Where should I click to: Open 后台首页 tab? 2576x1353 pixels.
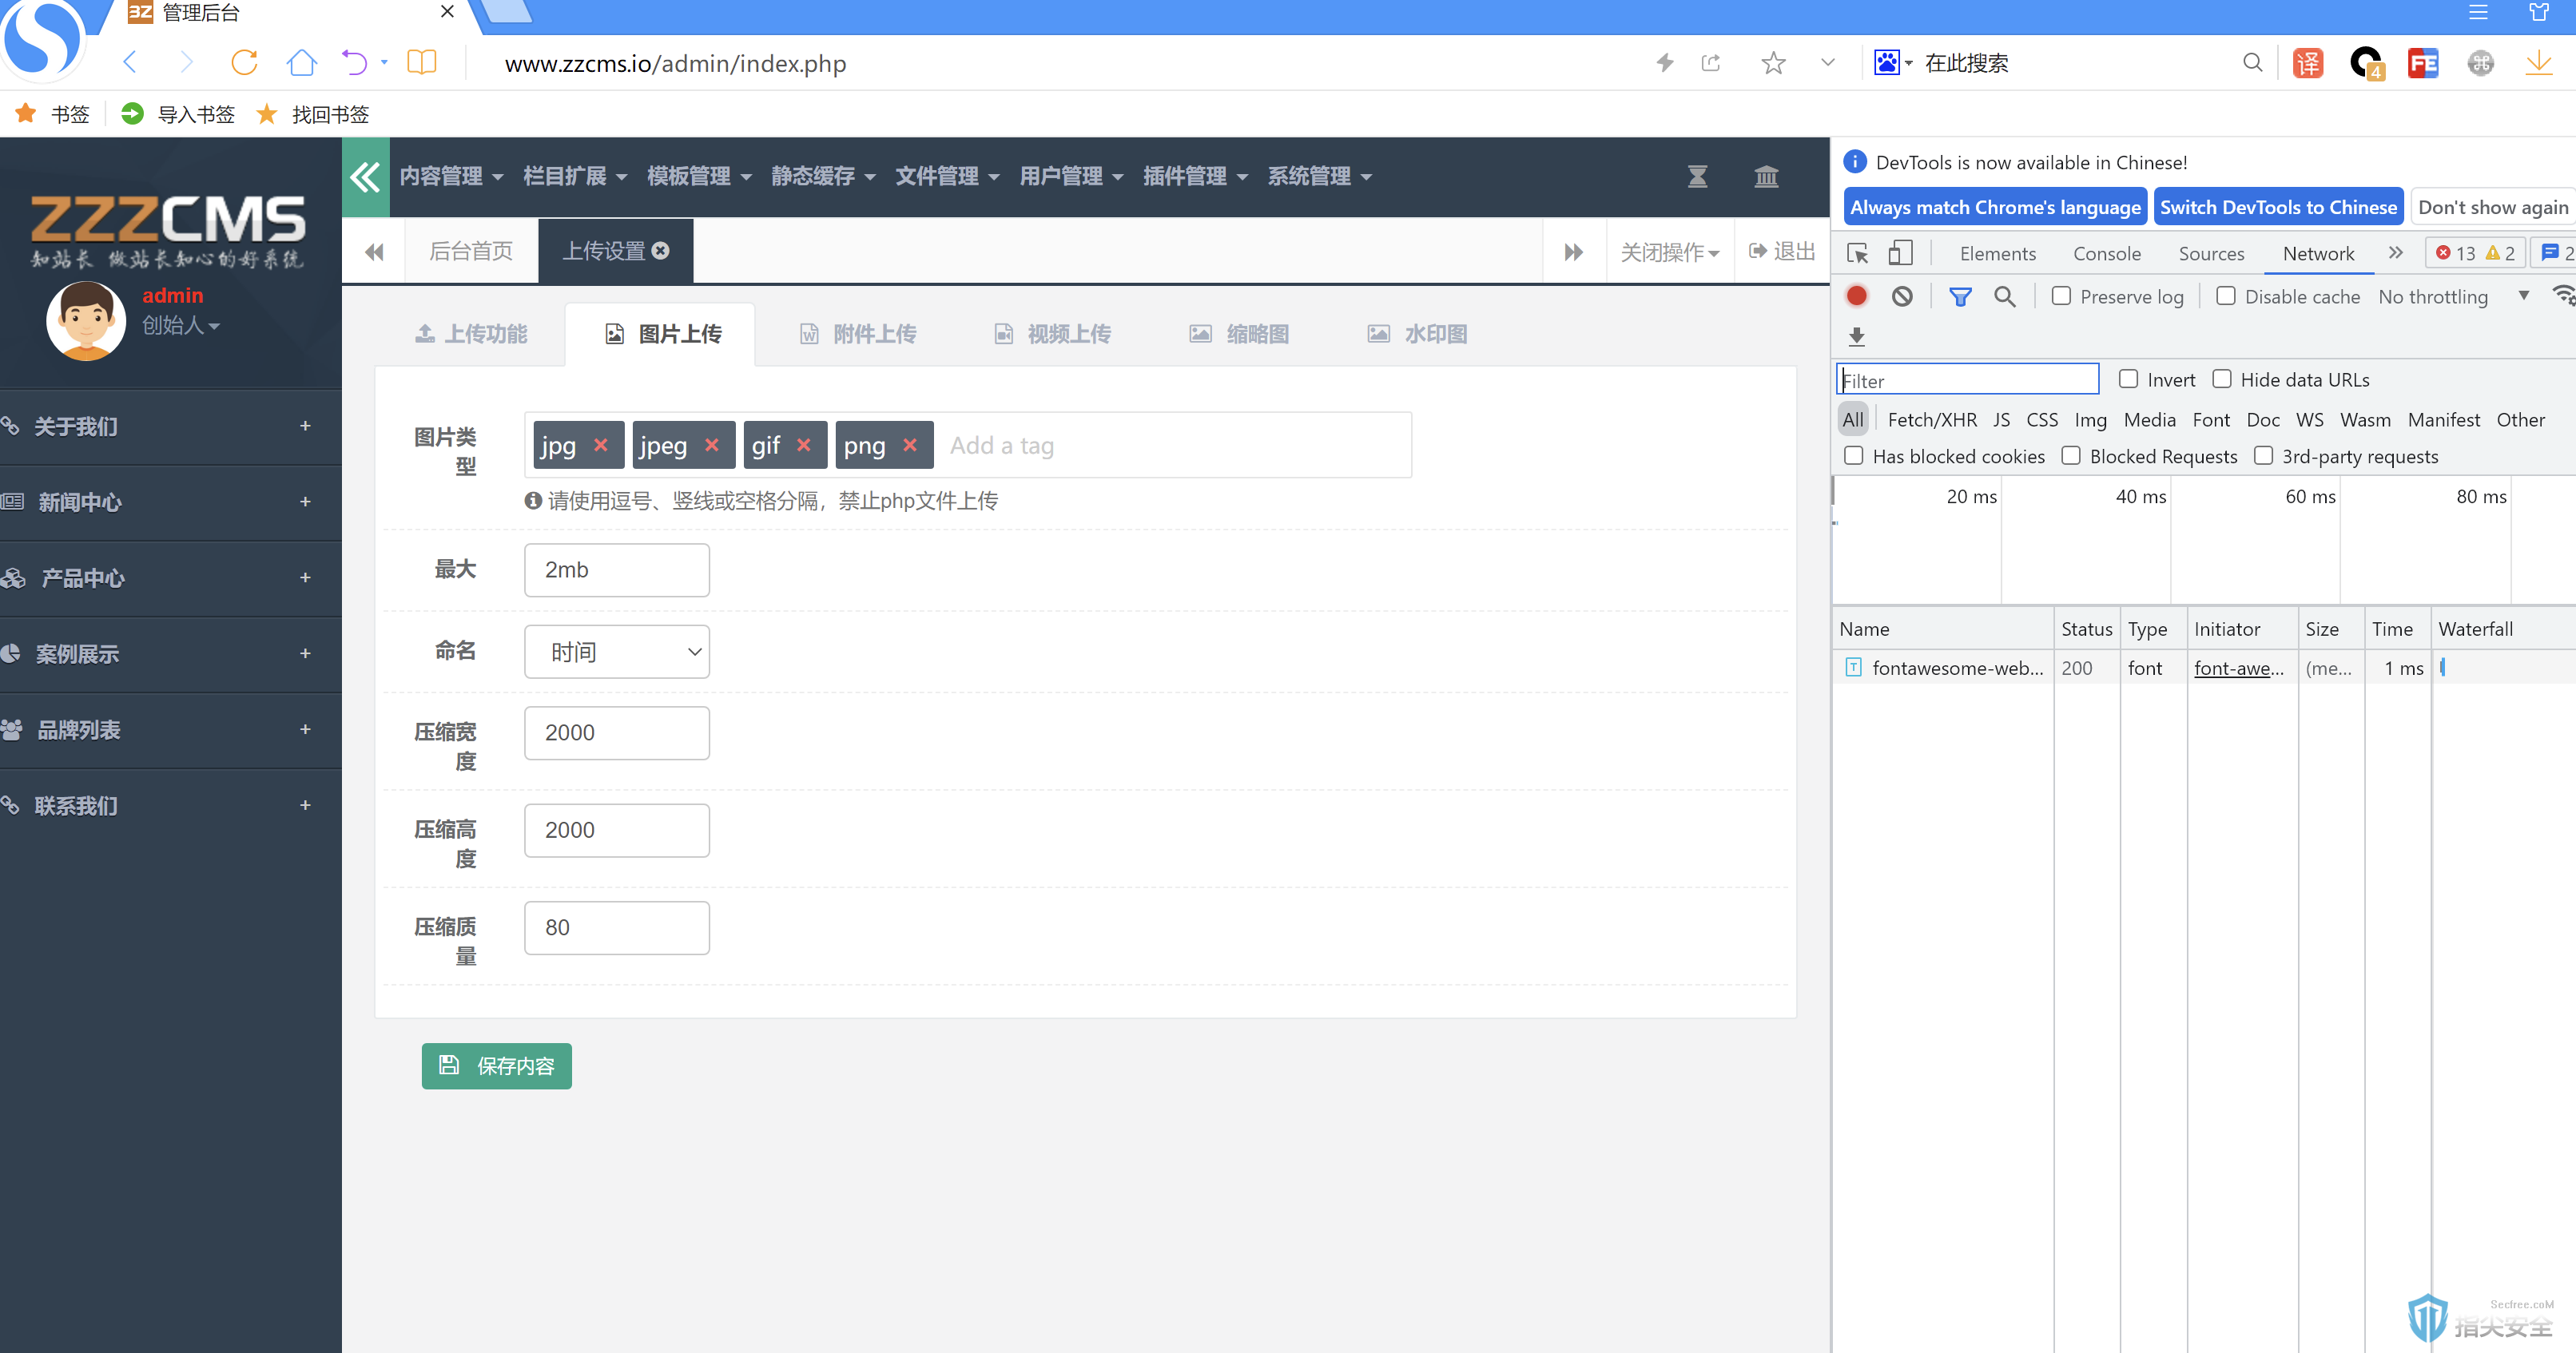click(471, 251)
